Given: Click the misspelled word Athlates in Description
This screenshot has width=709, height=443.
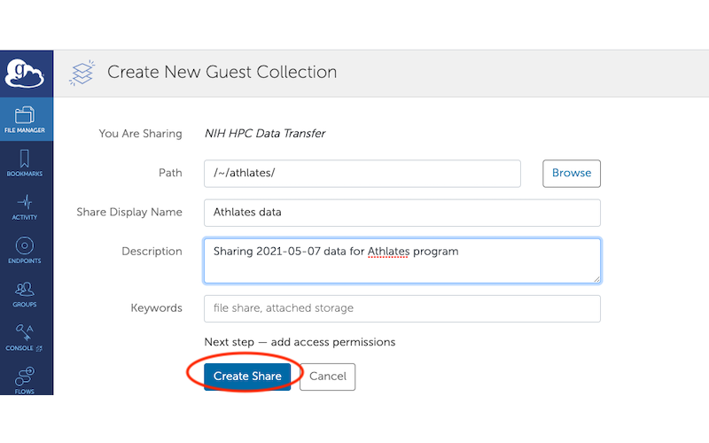Looking at the screenshot, I should coord(389,252).
